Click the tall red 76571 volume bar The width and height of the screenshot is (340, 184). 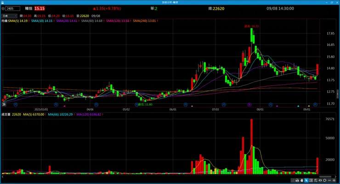(x=251, y=146)
